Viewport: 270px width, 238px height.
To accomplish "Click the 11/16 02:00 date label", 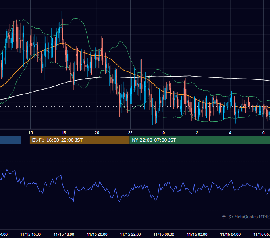I will tap(197, 234).
